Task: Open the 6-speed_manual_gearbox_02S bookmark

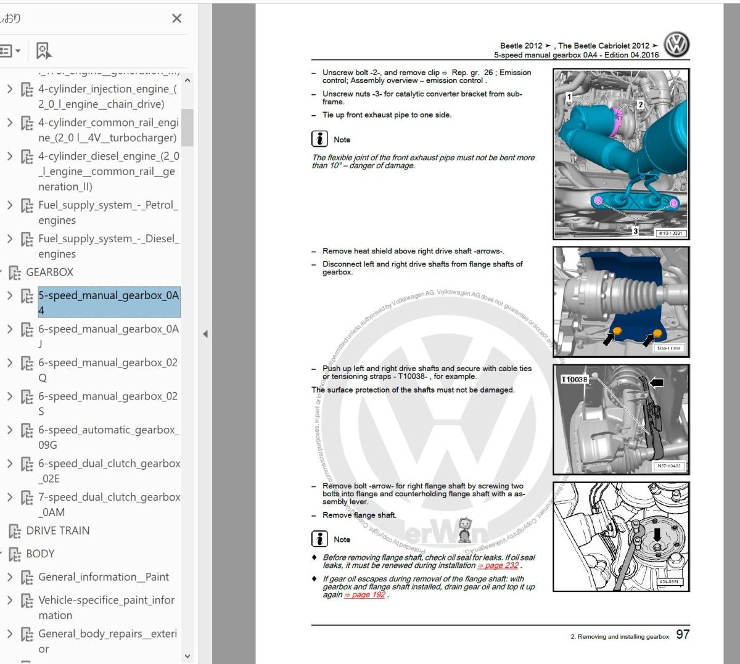Action: [x=108, y=404]
